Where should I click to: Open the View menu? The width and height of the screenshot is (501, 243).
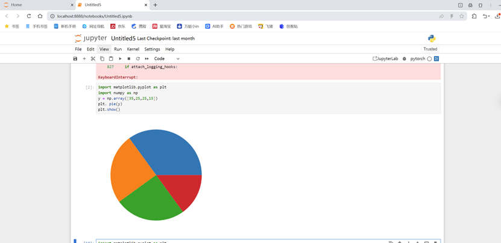click(x=104, y=49)
